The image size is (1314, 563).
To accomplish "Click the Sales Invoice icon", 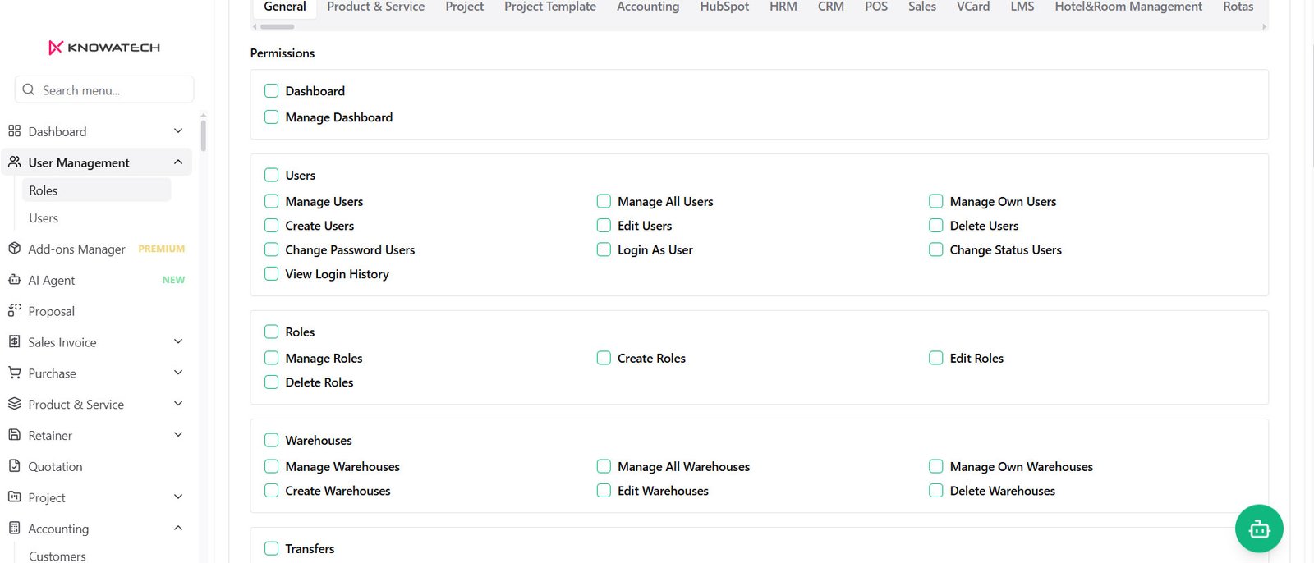I will (x=14, y=341).
